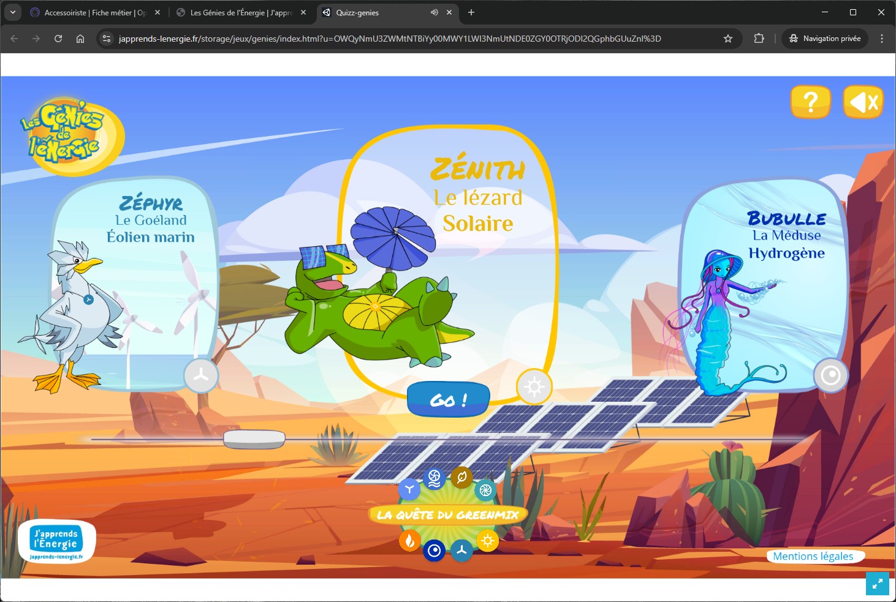Open the Mentions légales link

(x=813, y=556)
